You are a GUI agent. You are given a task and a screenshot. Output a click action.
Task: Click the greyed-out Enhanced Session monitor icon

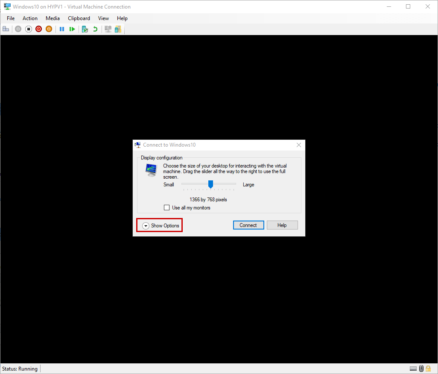[108, 29]
